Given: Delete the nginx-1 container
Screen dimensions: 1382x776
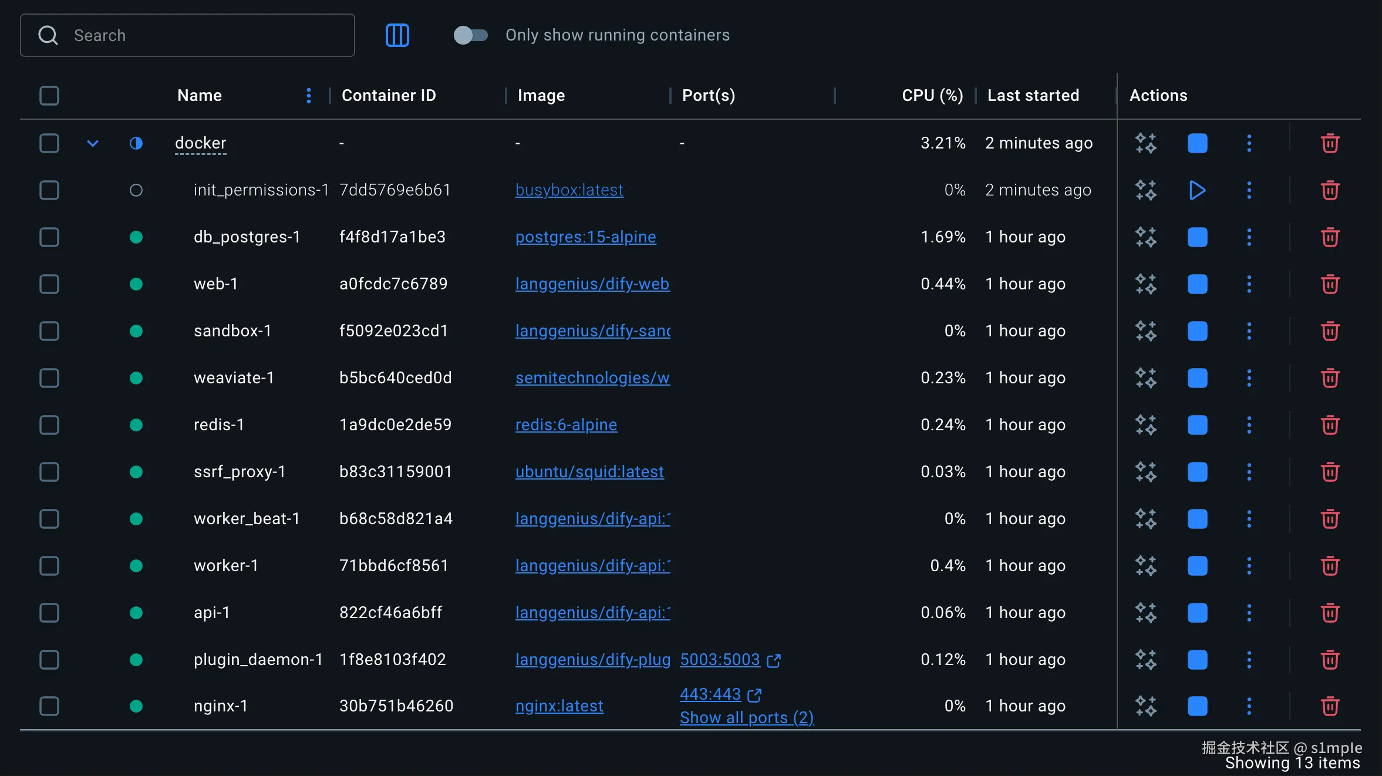Looking at the screenshot, I should point(1330,706).
